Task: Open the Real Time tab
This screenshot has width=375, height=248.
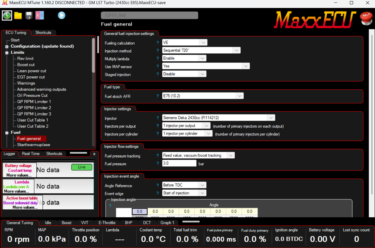Action: coord(31,154)
